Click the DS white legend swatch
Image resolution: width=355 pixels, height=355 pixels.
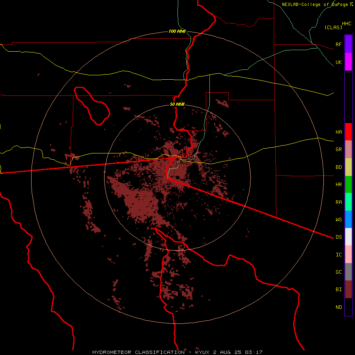[348, 237]
